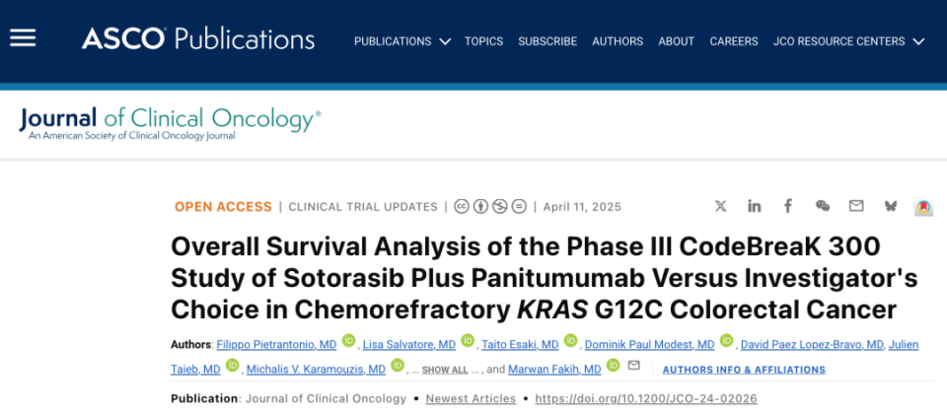Share article via WeChat icon
Image resolution: width=947 pixels, height=414 pixels.
click(822, 206)
